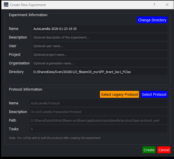Click the Protocol Information group heading
The image size is (174, 159).
tap(26, 89)
